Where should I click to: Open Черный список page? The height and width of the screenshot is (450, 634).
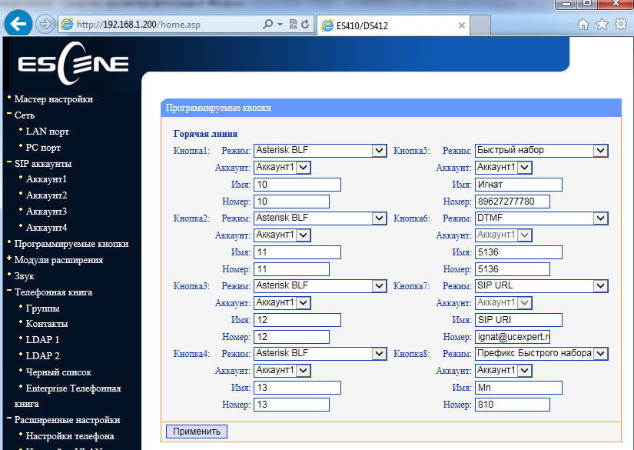(x=58, y=372)
